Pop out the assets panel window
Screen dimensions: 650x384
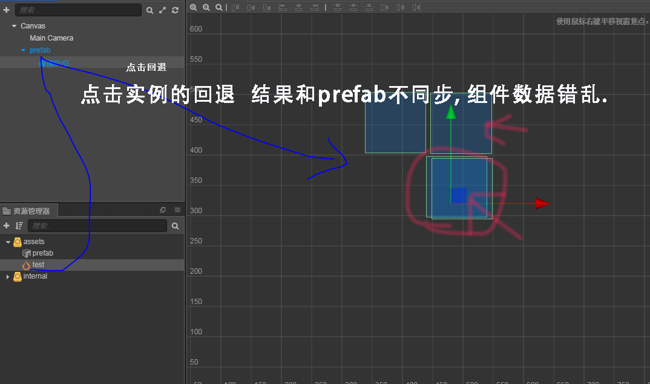pos(163,210)
